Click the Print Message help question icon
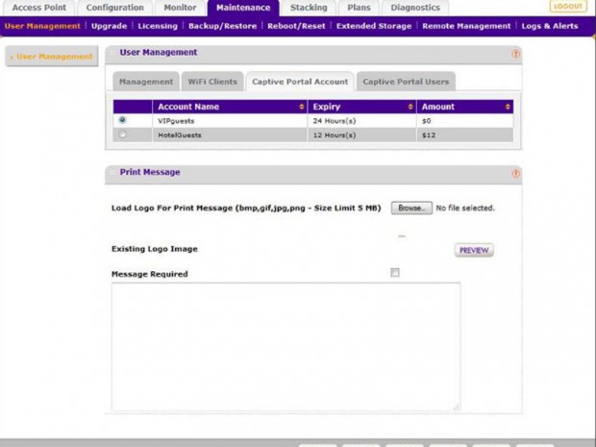This screenshot has height=447, width=596. click(x=515, y=174)
